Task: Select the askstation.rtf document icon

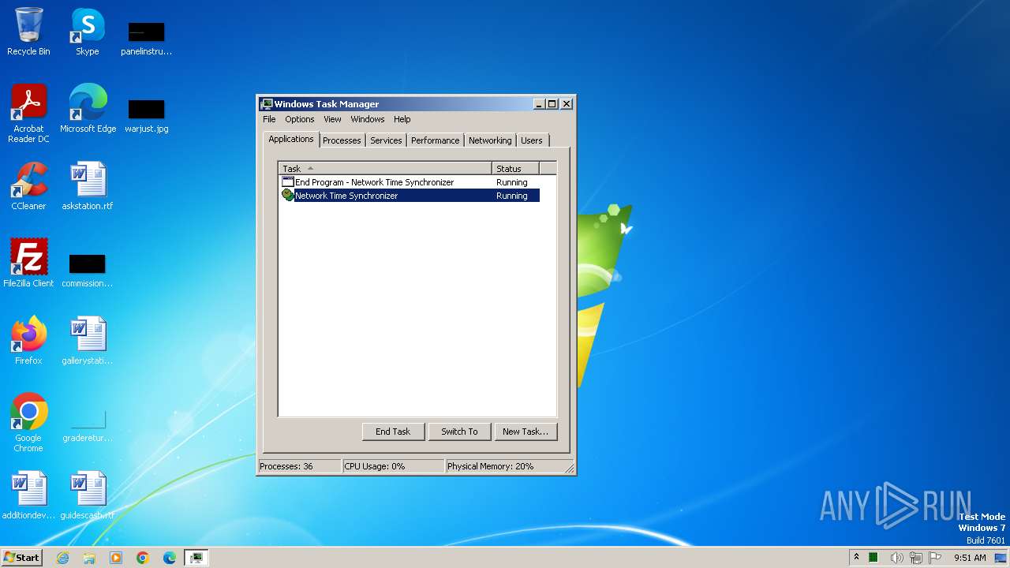Action: click(x=88, y=185)
